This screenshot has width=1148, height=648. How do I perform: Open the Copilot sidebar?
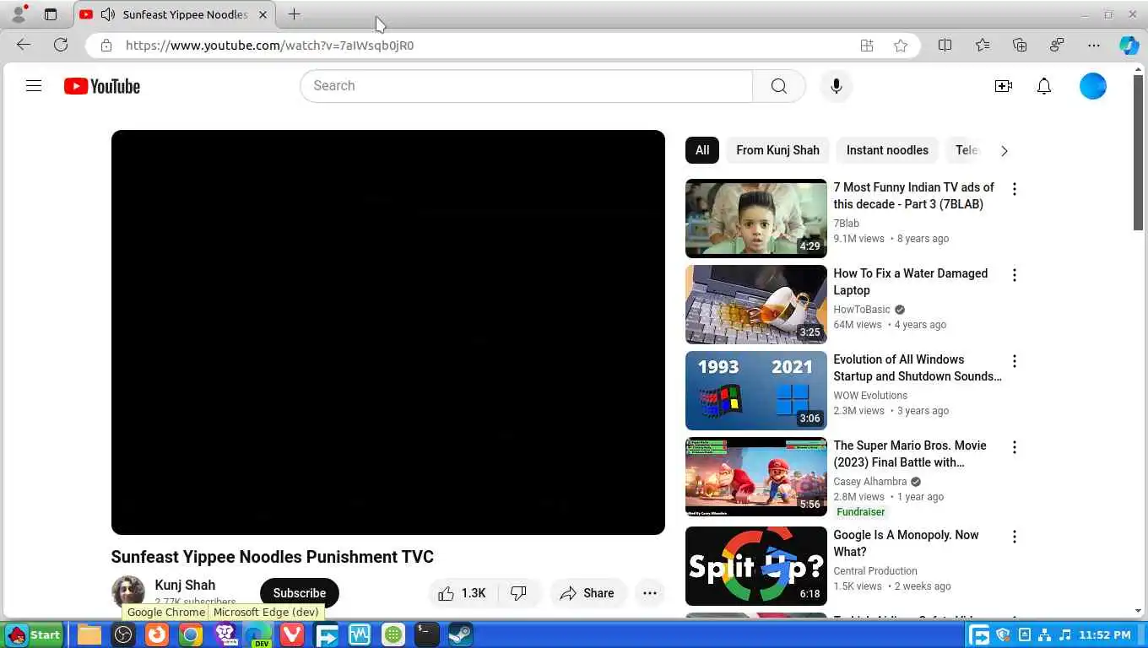(x=1129, y=46)
